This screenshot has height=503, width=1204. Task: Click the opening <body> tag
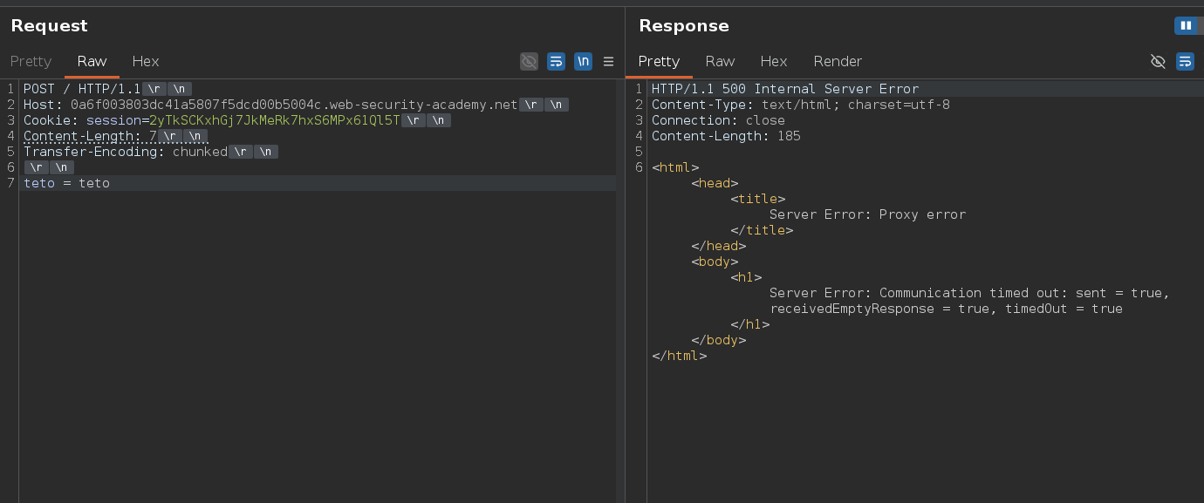(715, 262)
